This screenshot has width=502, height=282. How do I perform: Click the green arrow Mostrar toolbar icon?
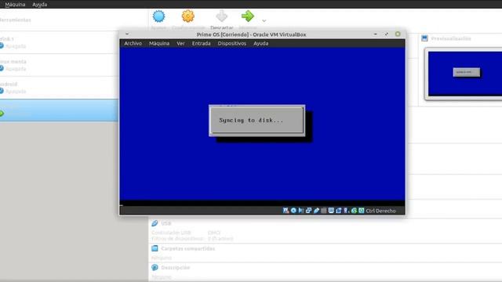pos(248,16)
